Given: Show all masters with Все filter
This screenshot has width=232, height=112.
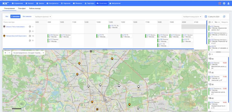Looking at the screenshot, I should click(x=7, y=17).
